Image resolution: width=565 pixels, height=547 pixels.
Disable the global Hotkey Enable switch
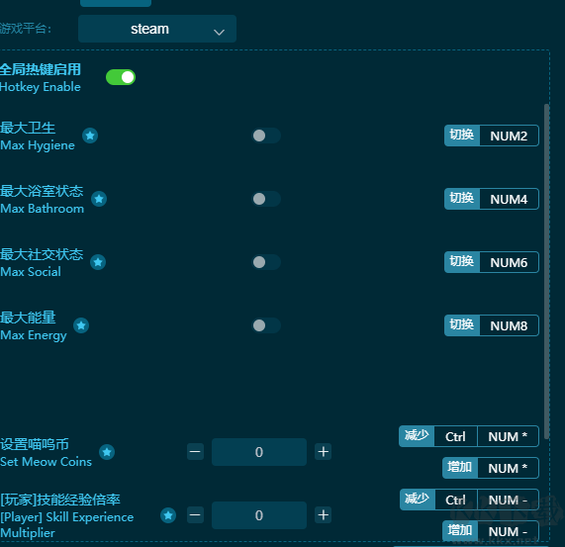pos(121,77)
